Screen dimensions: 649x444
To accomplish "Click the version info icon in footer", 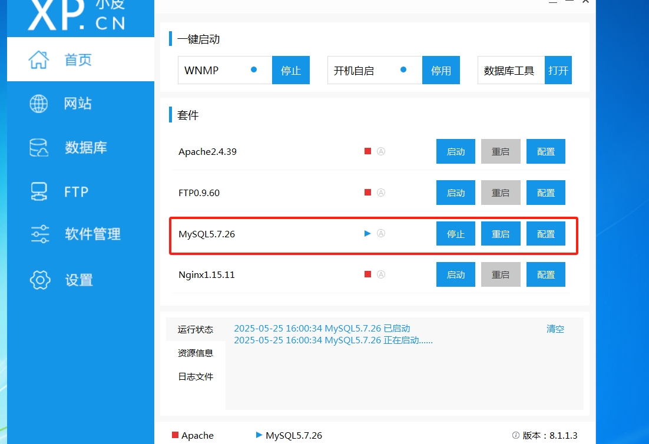I will click(x=516, y=435).
